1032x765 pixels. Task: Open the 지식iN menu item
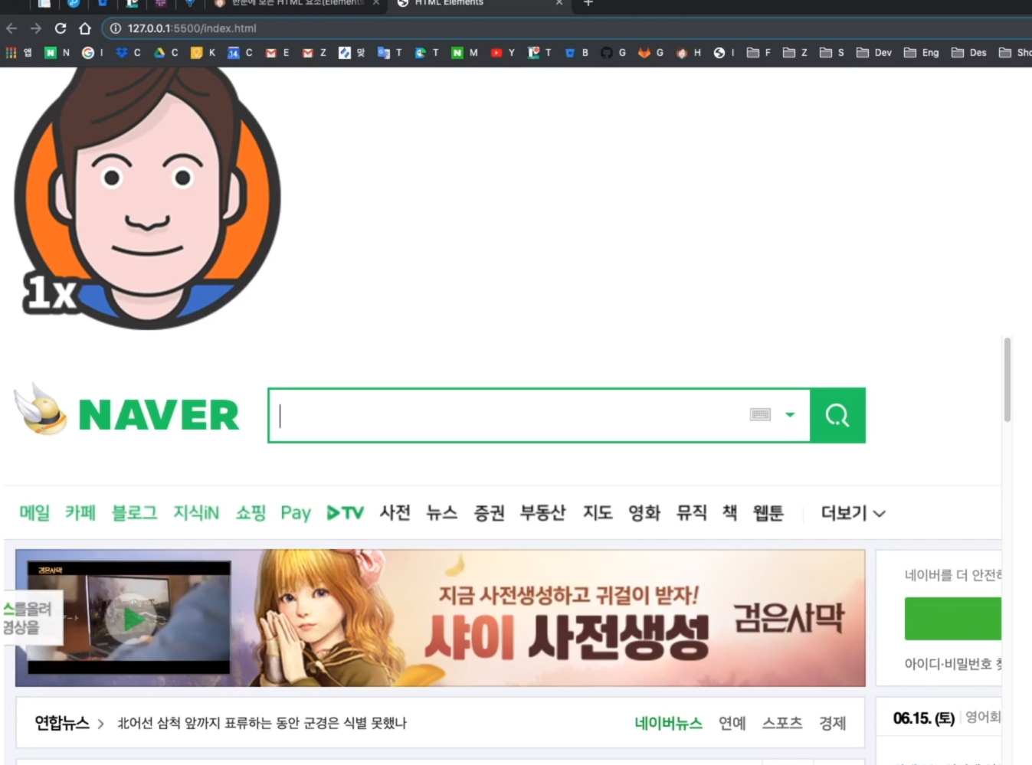coord(196,512)
